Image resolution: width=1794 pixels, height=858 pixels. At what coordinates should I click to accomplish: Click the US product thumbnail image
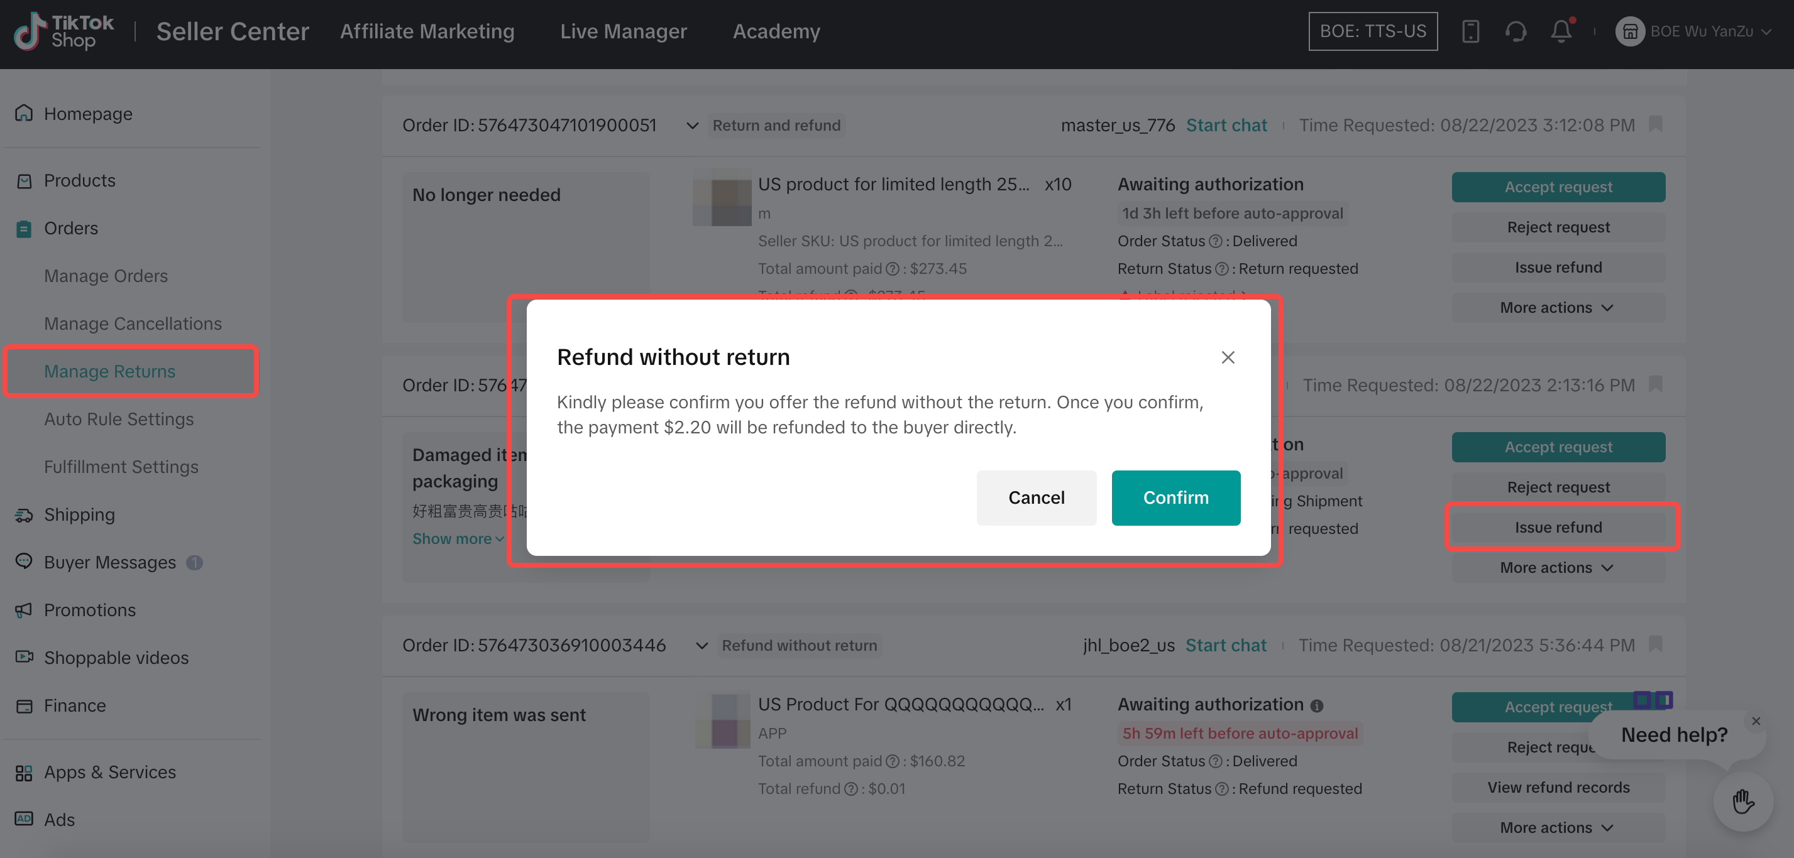click(722, 199)
